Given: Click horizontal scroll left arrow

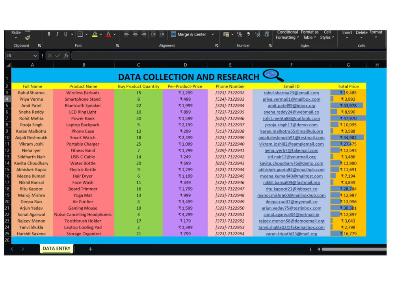Looking at the screenshot, I should coord(319,249).
